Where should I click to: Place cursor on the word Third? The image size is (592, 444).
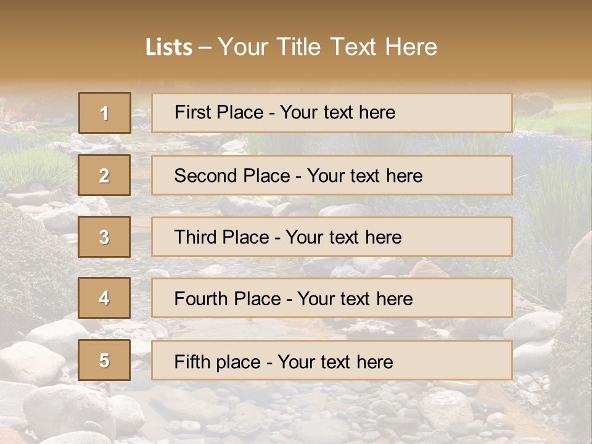coord(195,237)
